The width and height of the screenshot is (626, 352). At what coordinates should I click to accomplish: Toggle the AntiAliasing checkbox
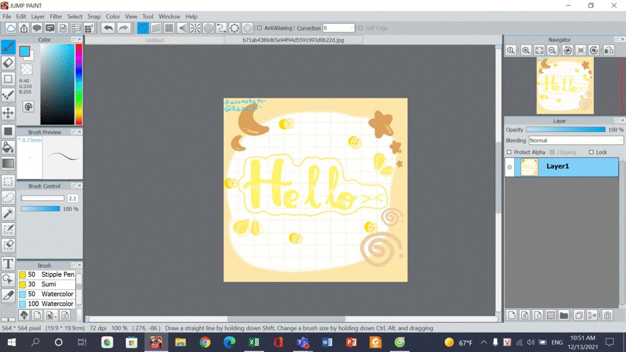click(259, 28)
